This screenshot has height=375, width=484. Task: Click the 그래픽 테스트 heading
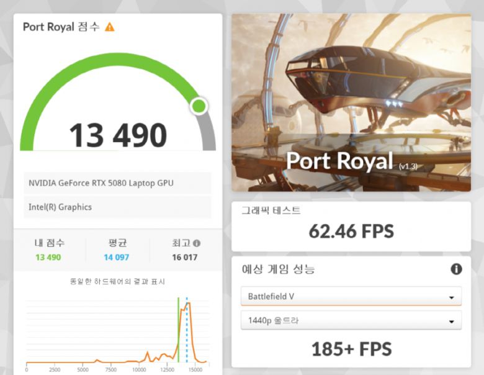pos(271,210)
